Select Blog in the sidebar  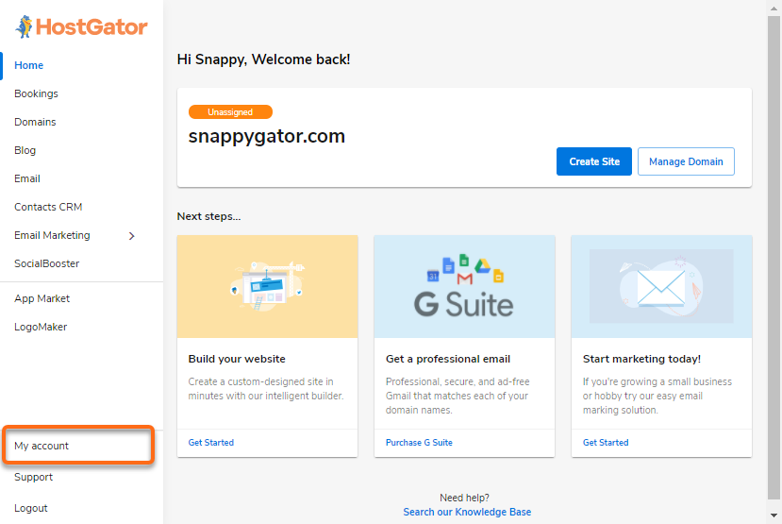25,150
